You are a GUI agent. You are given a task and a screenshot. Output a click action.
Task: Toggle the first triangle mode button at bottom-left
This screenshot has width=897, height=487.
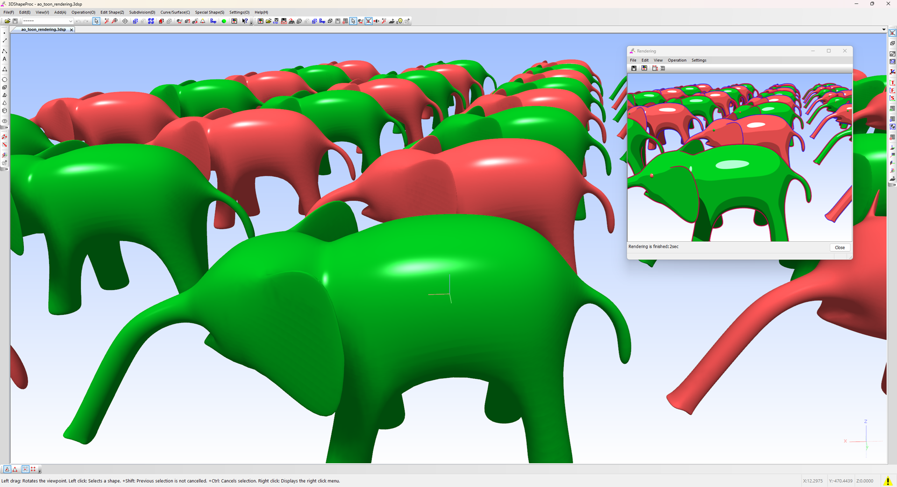click(x=7, y=469)
